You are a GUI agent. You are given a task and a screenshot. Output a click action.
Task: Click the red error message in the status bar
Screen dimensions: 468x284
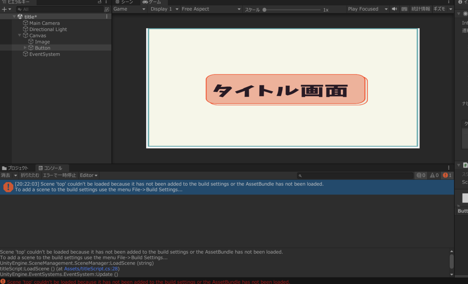(148, 281)
